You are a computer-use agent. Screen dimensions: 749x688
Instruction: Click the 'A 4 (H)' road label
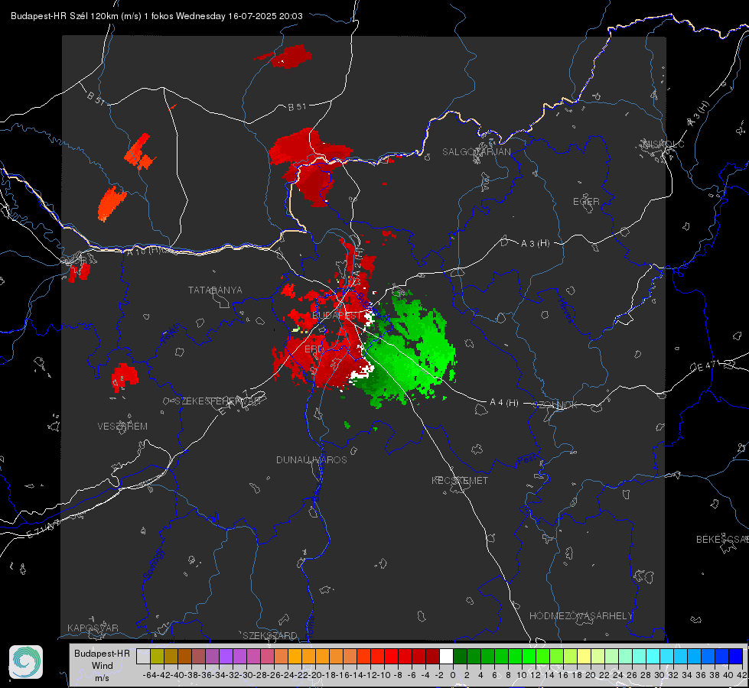coord(504,403)
